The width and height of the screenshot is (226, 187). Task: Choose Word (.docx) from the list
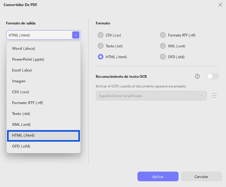(x=44, y=49)
